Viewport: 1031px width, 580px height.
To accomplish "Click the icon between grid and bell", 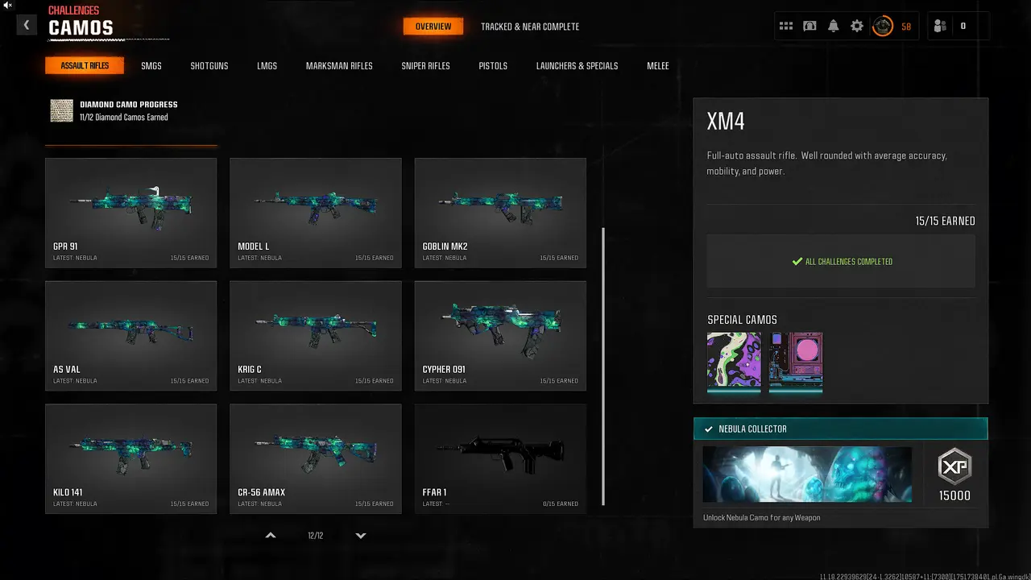I will (x=809, y=27).
